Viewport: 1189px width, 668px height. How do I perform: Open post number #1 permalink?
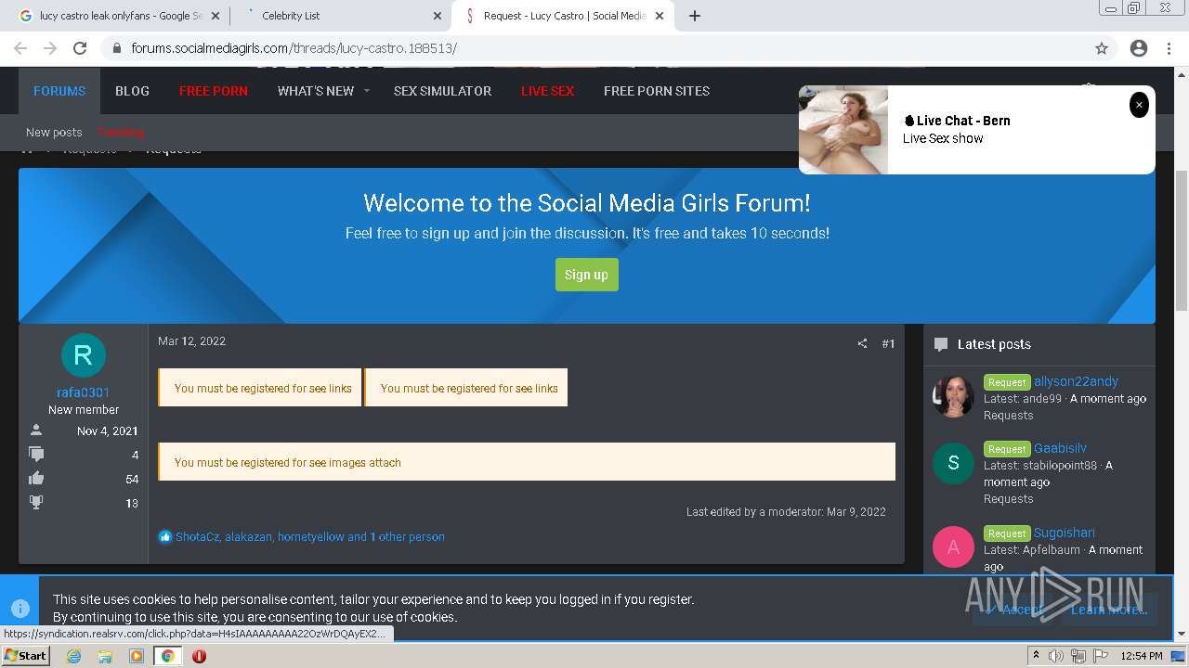point(888,343)
